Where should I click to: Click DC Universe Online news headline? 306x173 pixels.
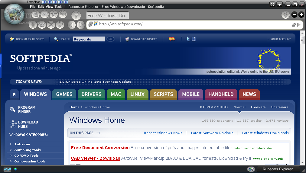[96, 82]
